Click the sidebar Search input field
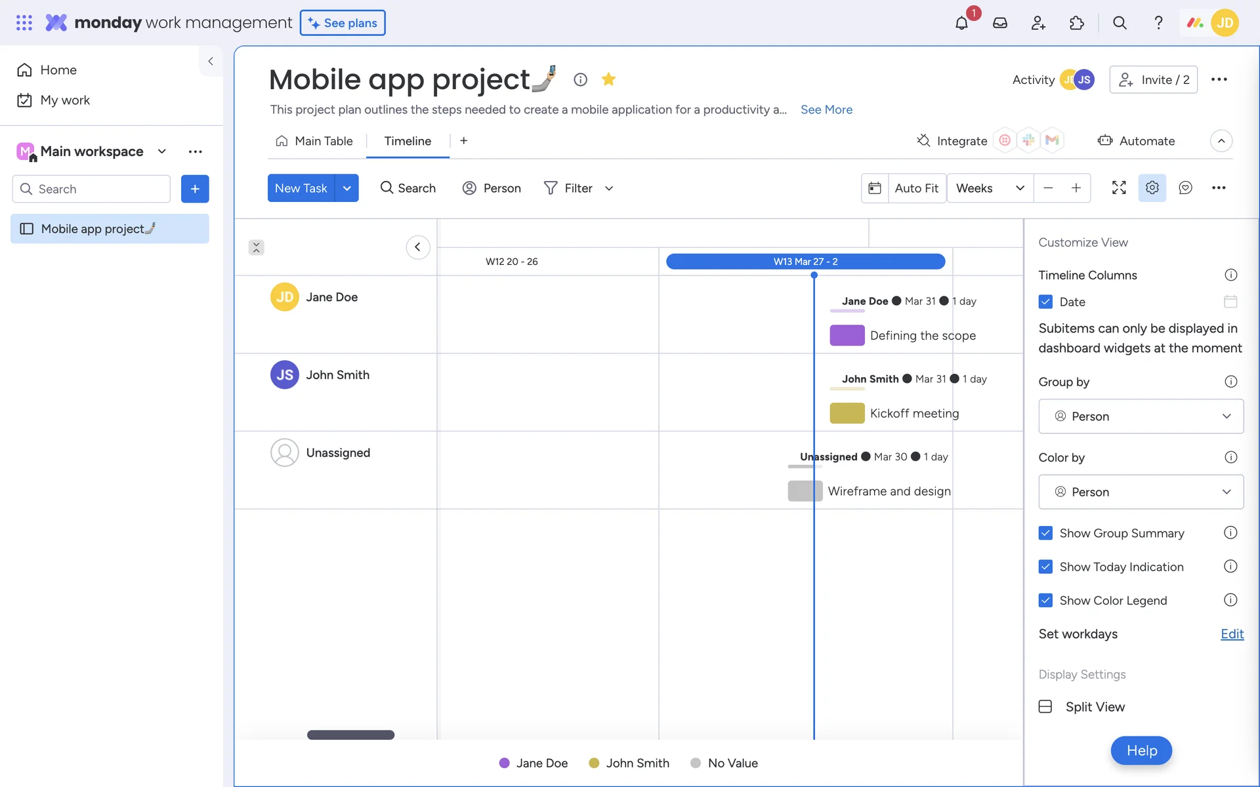Image resolution: width=1260 pixels, height=787 pixels. click(x=92, y=189)
